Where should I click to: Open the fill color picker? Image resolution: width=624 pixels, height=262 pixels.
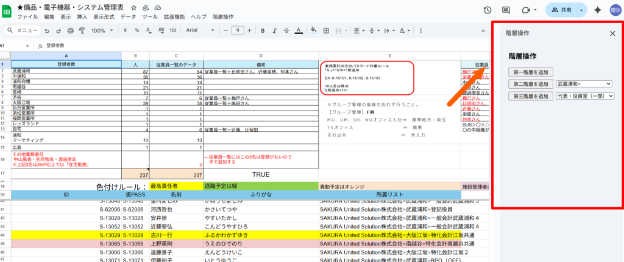tap(313, 30)
